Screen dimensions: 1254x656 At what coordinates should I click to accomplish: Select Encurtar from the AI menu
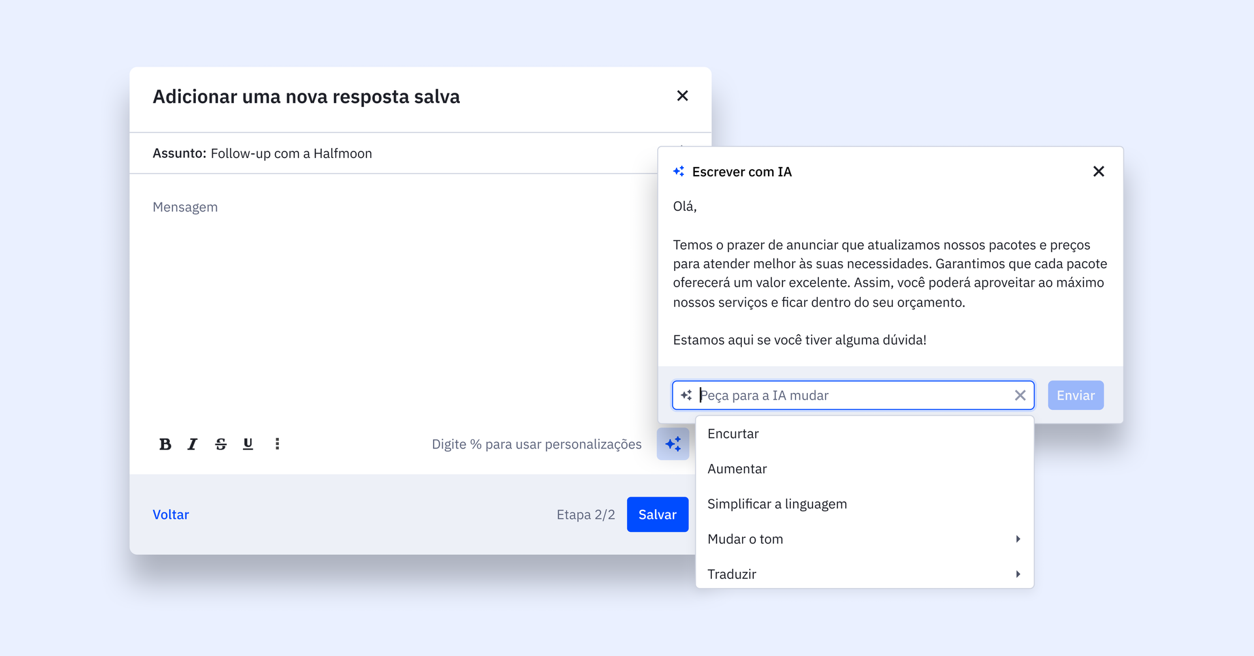tap(733, 434)
